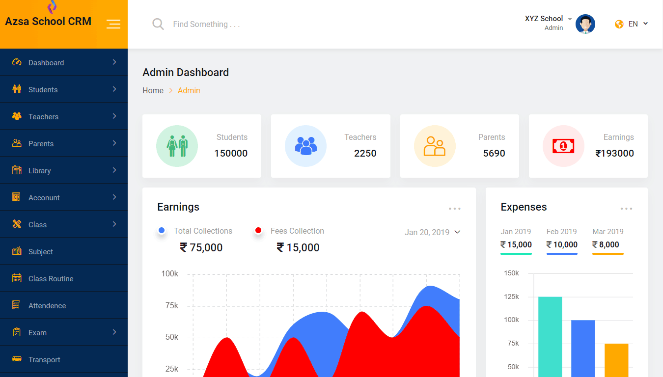This screenshot has height=377, width=663.
Task: Click the blue Total Collections legend dot
Action: (162, 230)
